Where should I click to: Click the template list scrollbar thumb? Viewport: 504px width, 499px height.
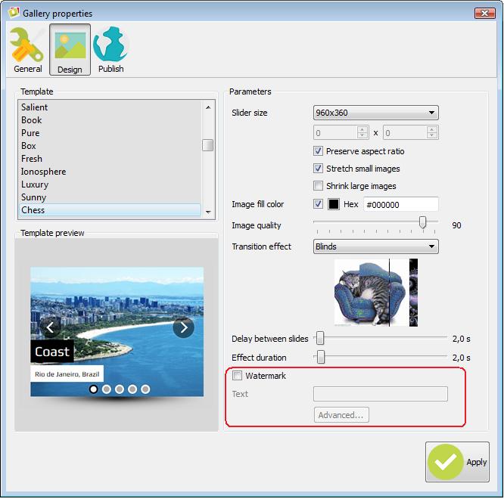207,145
